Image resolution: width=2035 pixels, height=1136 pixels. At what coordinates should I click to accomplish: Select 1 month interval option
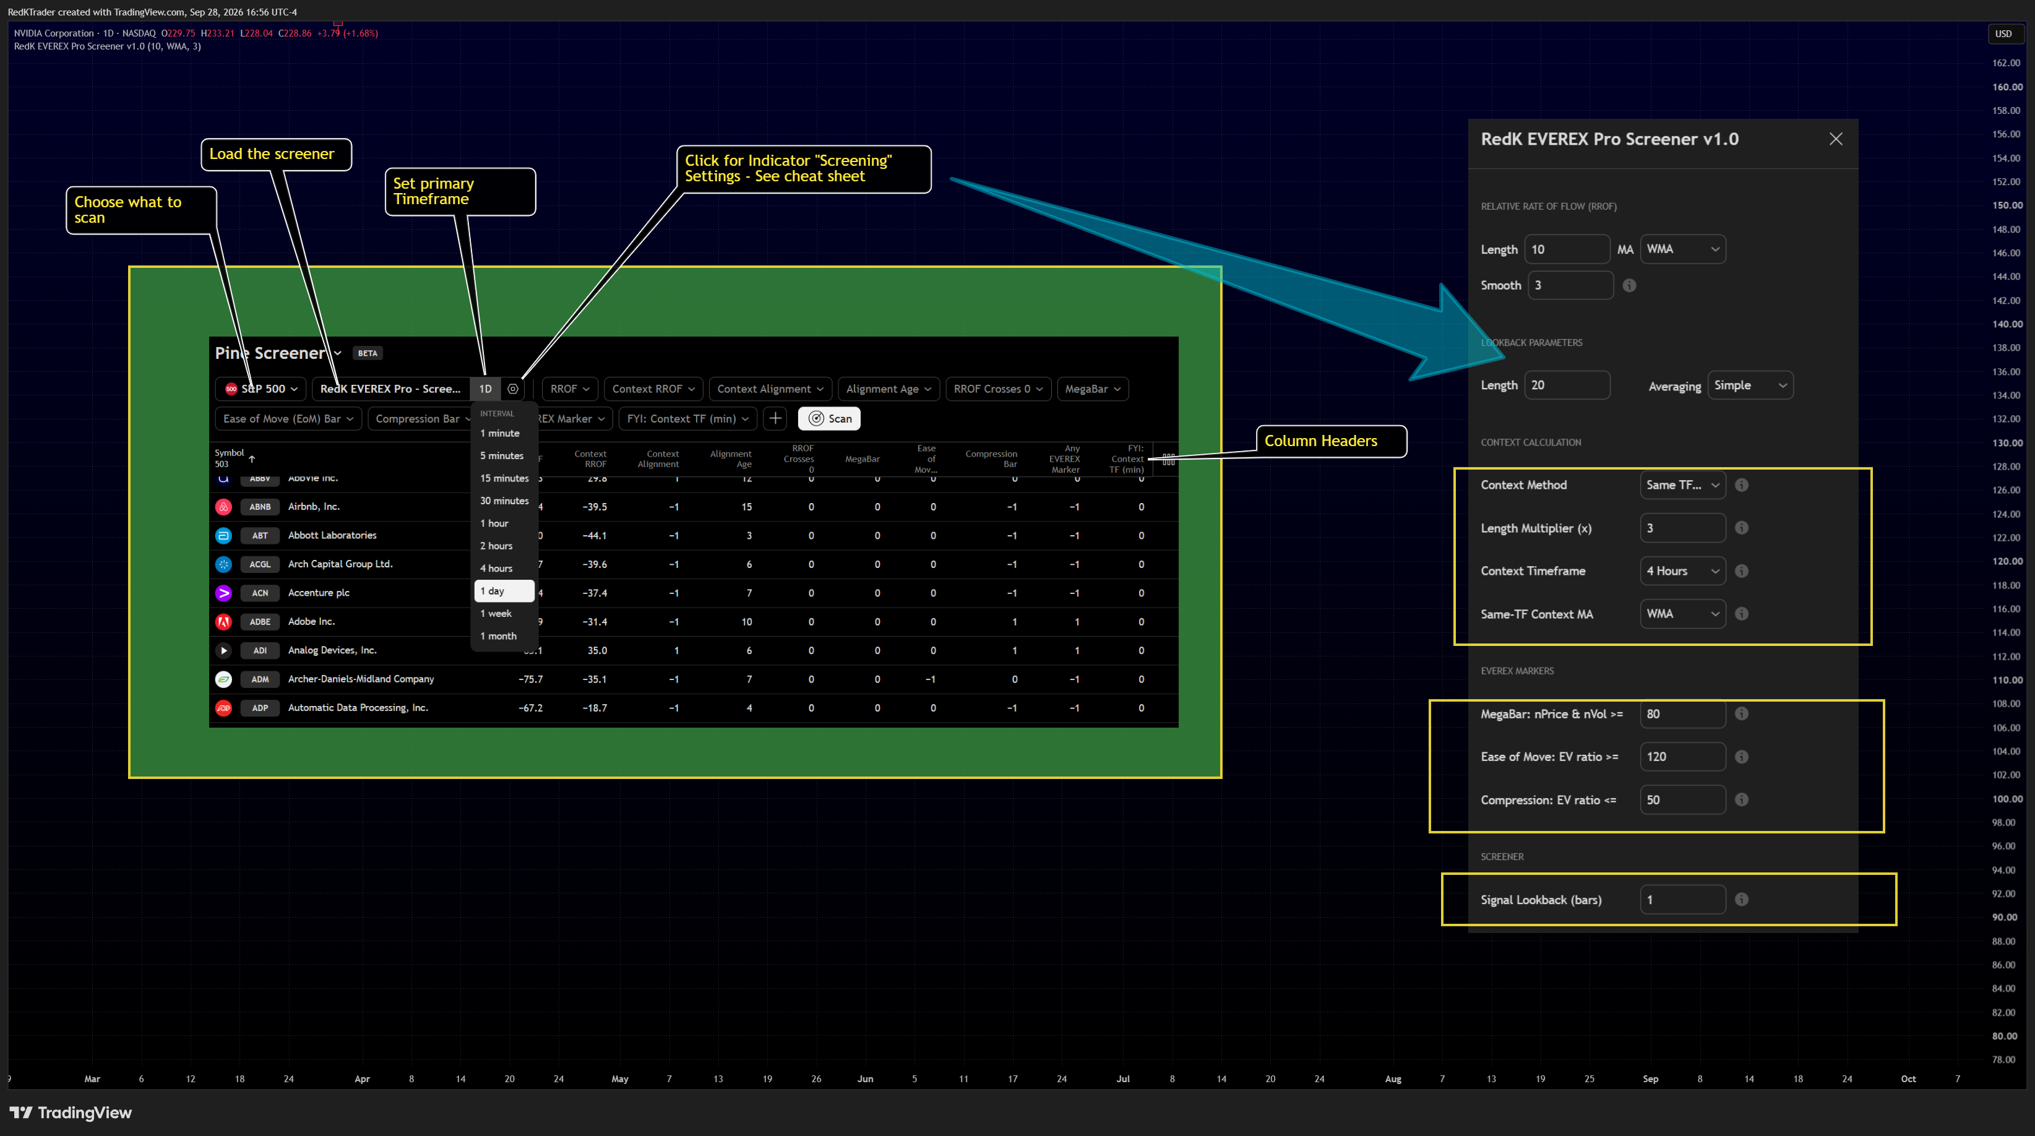[x=504, y=637]
